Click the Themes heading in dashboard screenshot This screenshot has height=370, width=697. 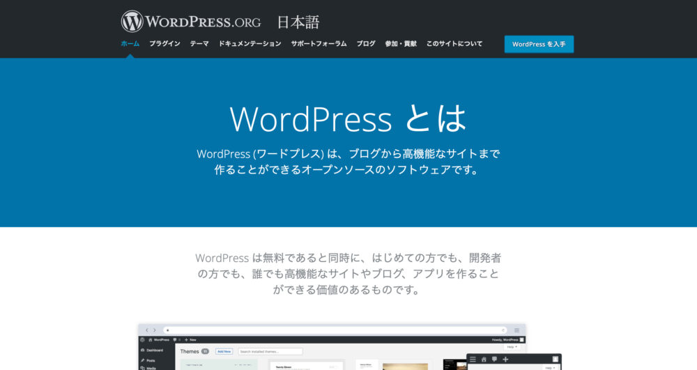190,351
